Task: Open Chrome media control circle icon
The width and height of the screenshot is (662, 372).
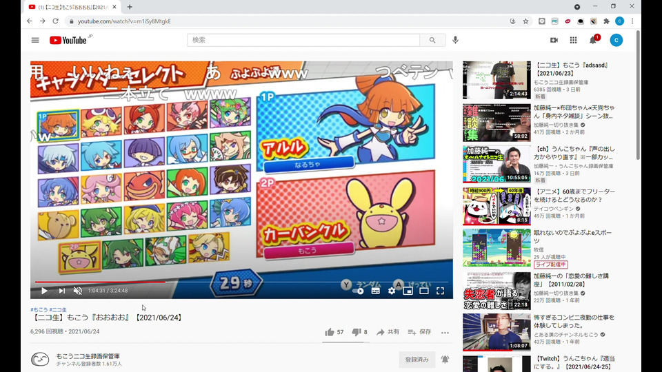Action: coord(576,7)
